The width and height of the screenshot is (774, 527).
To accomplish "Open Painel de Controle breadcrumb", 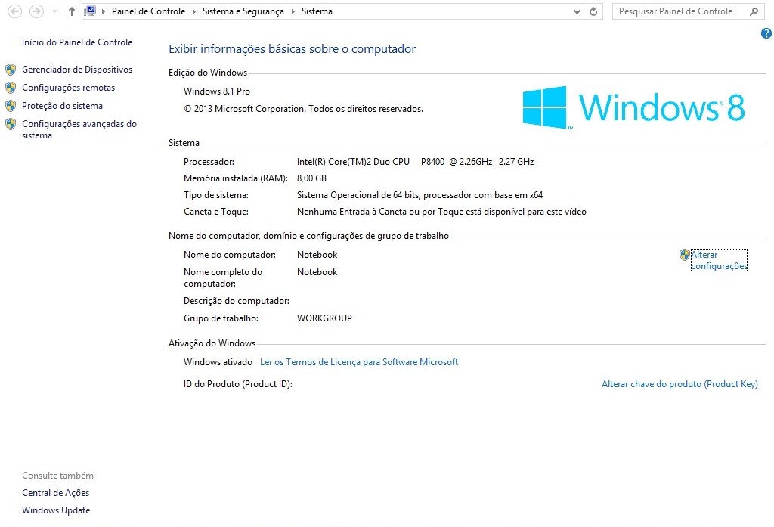I will pyautogui.click(x=148, y=11).
